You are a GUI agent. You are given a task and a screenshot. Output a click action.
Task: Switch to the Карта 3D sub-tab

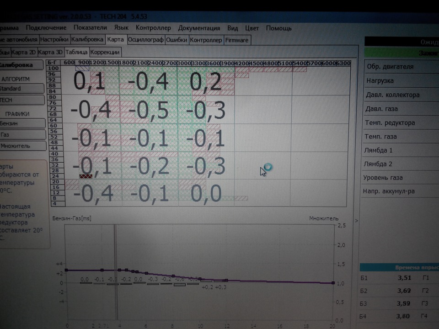[x=50, y=52]
